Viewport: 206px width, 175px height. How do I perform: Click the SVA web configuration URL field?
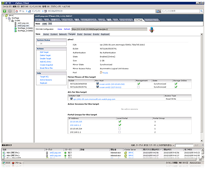[109, 29]
